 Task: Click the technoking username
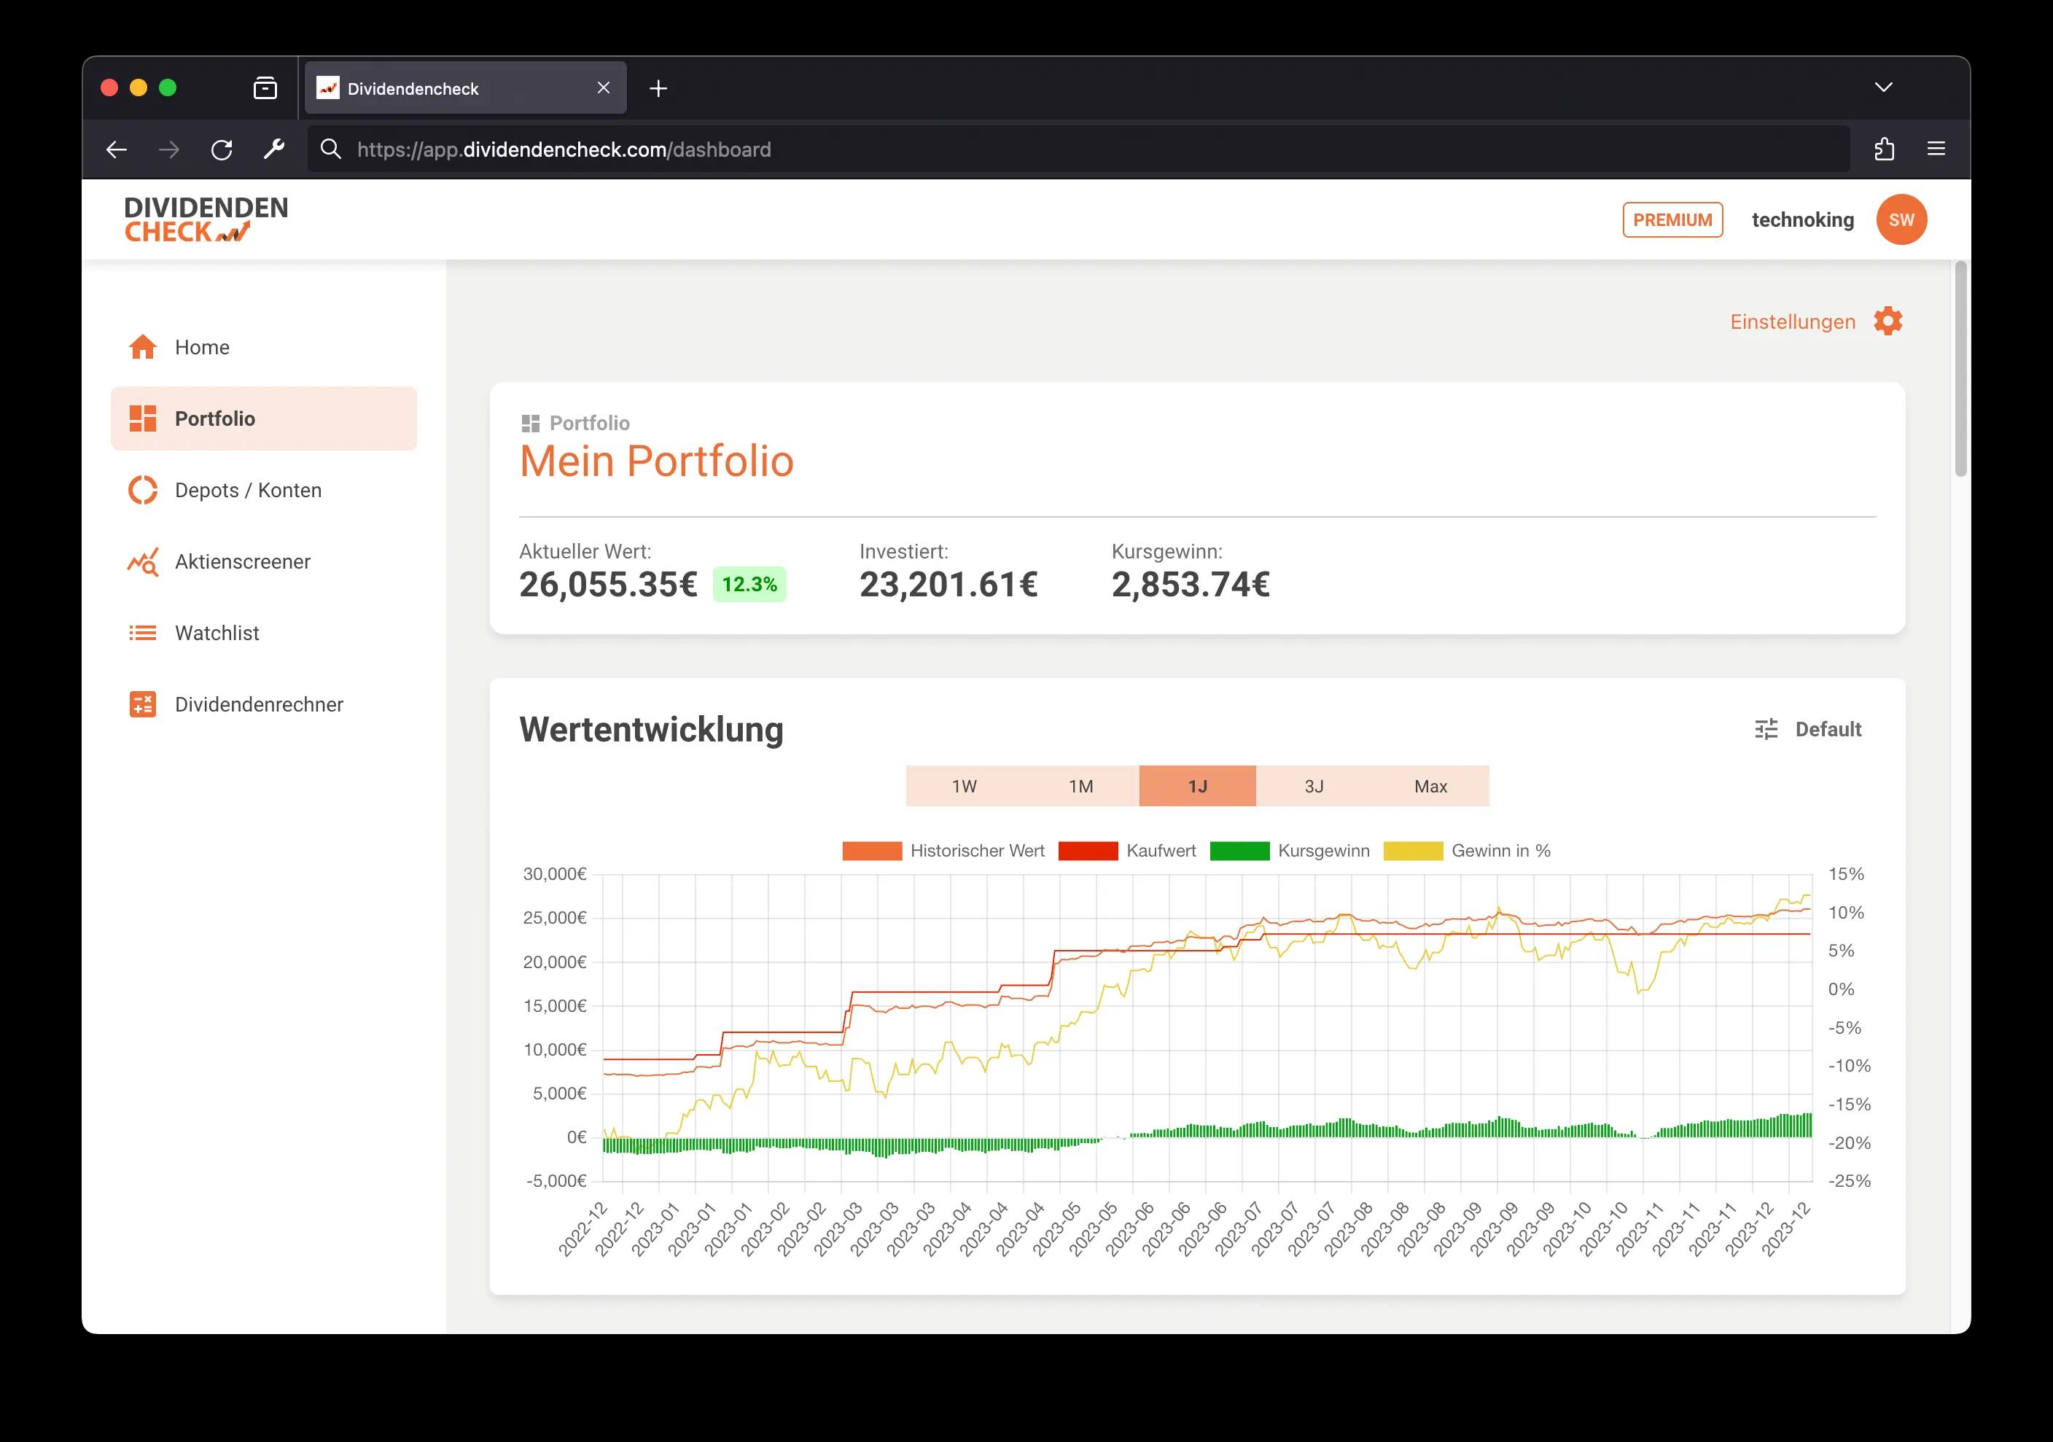pyautogui.click(x=1803, y=220)
